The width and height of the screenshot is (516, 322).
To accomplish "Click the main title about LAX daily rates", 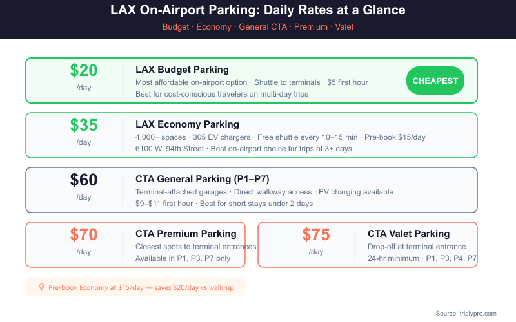I will (x=258, y=10).
